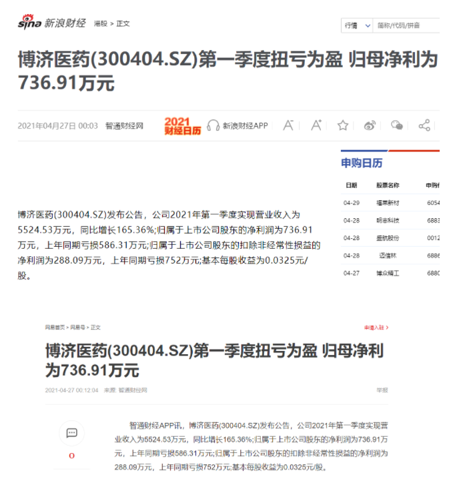449x493 pixels.
Task: Share article via WeChat icon
Action: (397, 125)
